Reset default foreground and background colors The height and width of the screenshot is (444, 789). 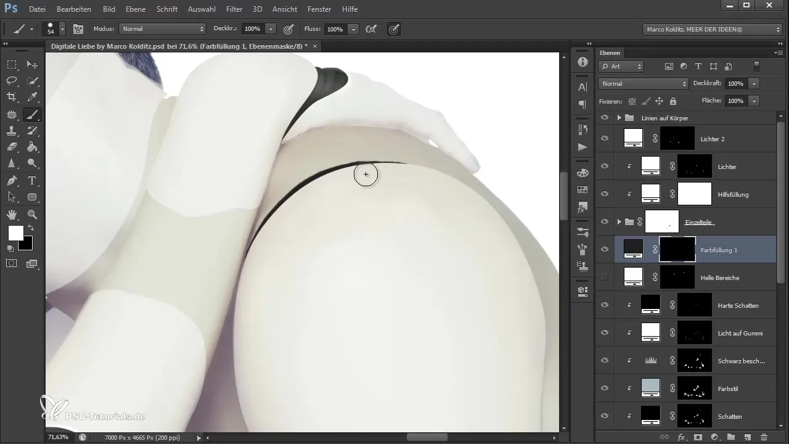[10, 248]
